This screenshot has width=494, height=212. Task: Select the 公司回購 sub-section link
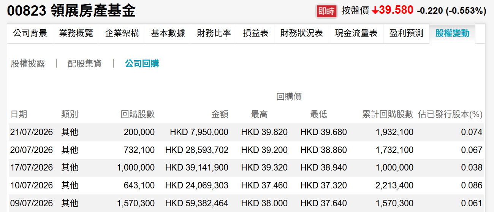(142, 64)
